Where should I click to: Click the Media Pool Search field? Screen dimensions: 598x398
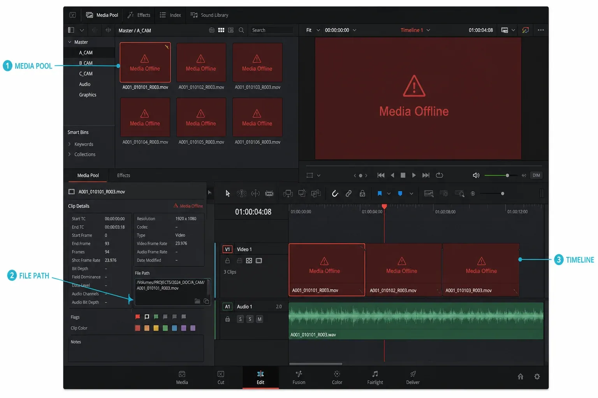pyautogui.click(x=272, y=30)
